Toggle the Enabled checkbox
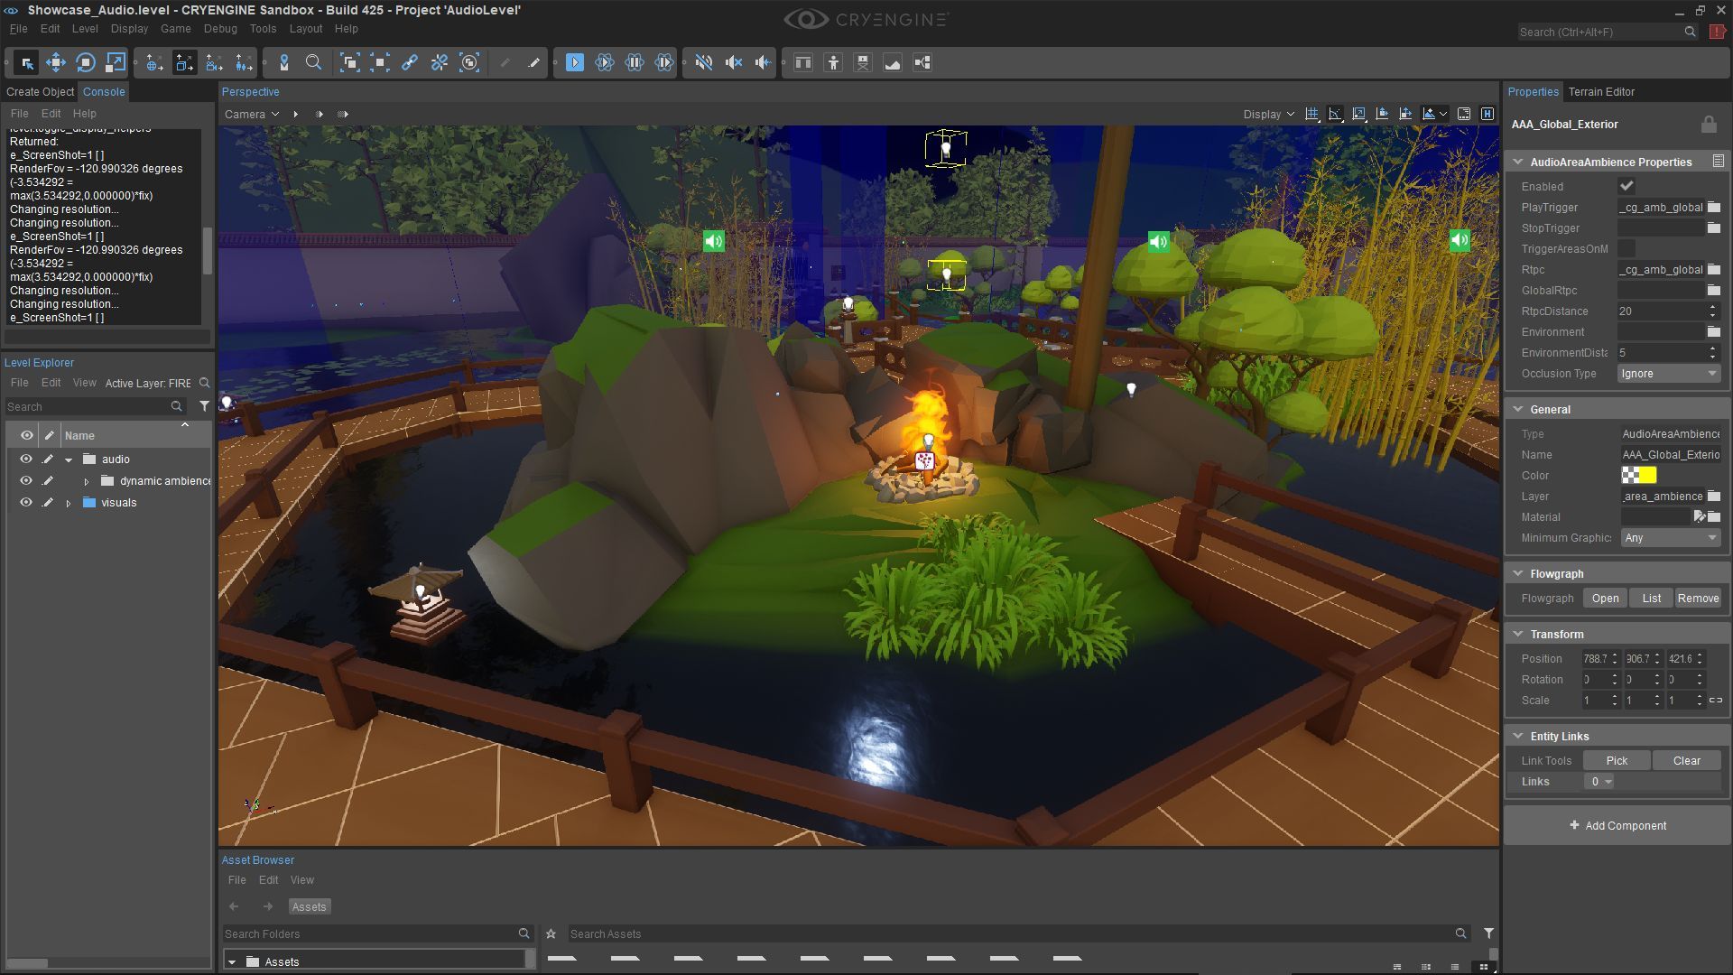1733x975 pixels. [x=1626, y=186]
